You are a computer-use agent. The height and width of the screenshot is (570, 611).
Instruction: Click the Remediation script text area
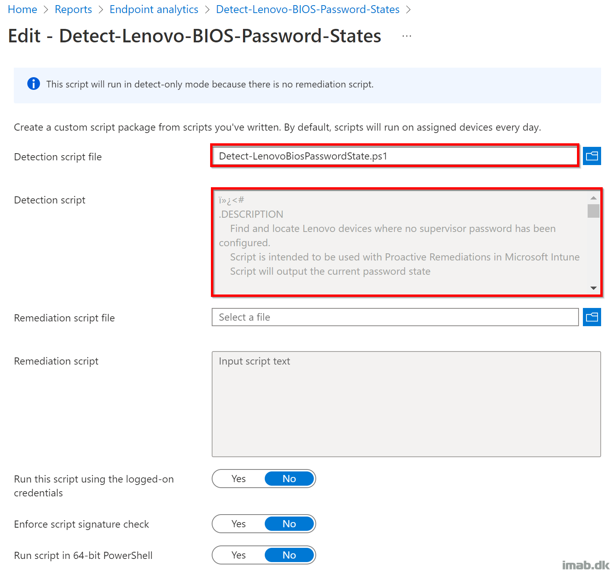coord(406,404)
